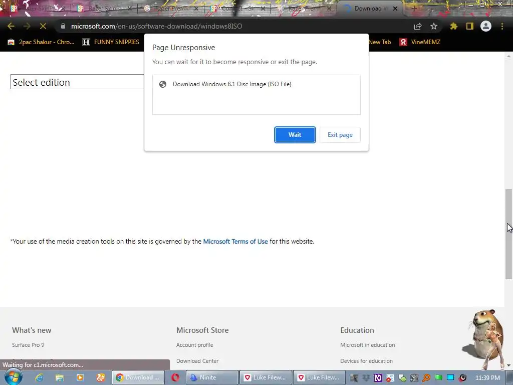Open Download Center footer link
The image size is (513, 385).
[197, 361]
